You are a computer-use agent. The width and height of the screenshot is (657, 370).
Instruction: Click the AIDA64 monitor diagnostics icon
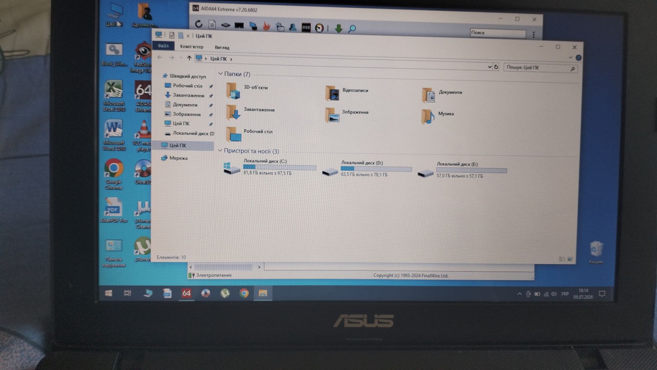253,26
